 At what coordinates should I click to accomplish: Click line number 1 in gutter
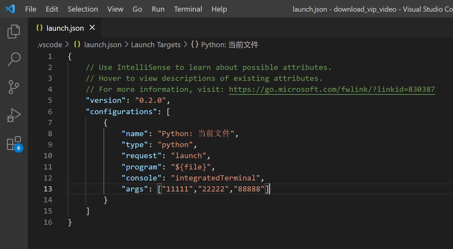(50, 56)
